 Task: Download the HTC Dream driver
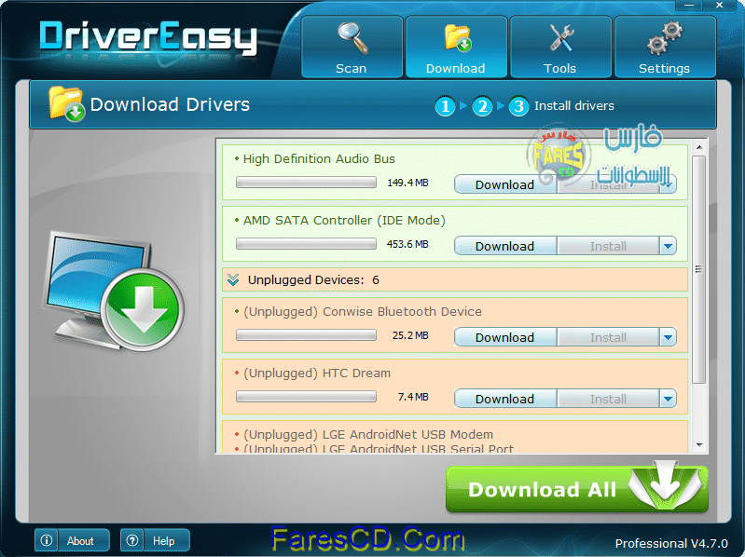(504, 399)
